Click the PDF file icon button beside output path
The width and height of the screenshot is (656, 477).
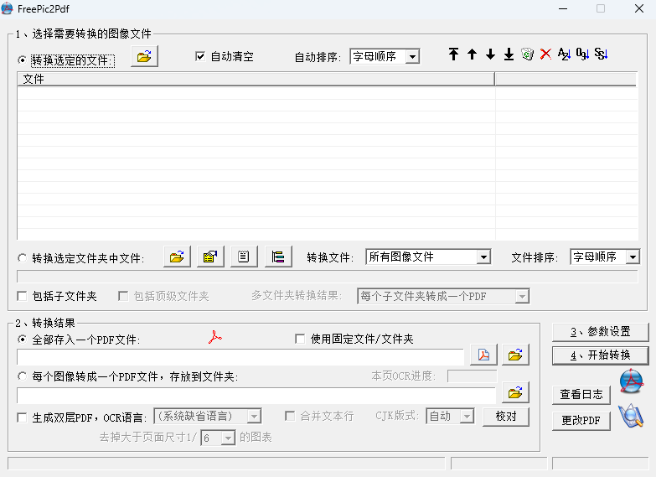pos(483,355)
